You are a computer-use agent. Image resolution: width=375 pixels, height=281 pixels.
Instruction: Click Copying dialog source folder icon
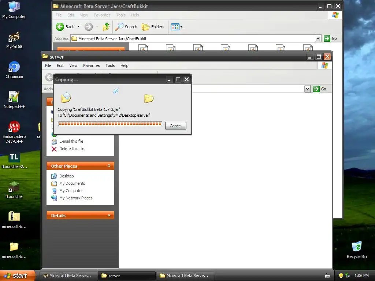pyautogui.click(x=66, y=98)
